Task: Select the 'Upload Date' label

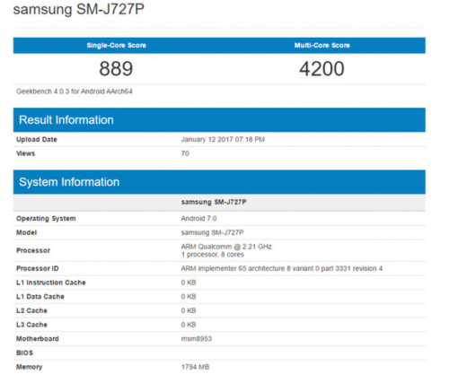Action: 37,139
